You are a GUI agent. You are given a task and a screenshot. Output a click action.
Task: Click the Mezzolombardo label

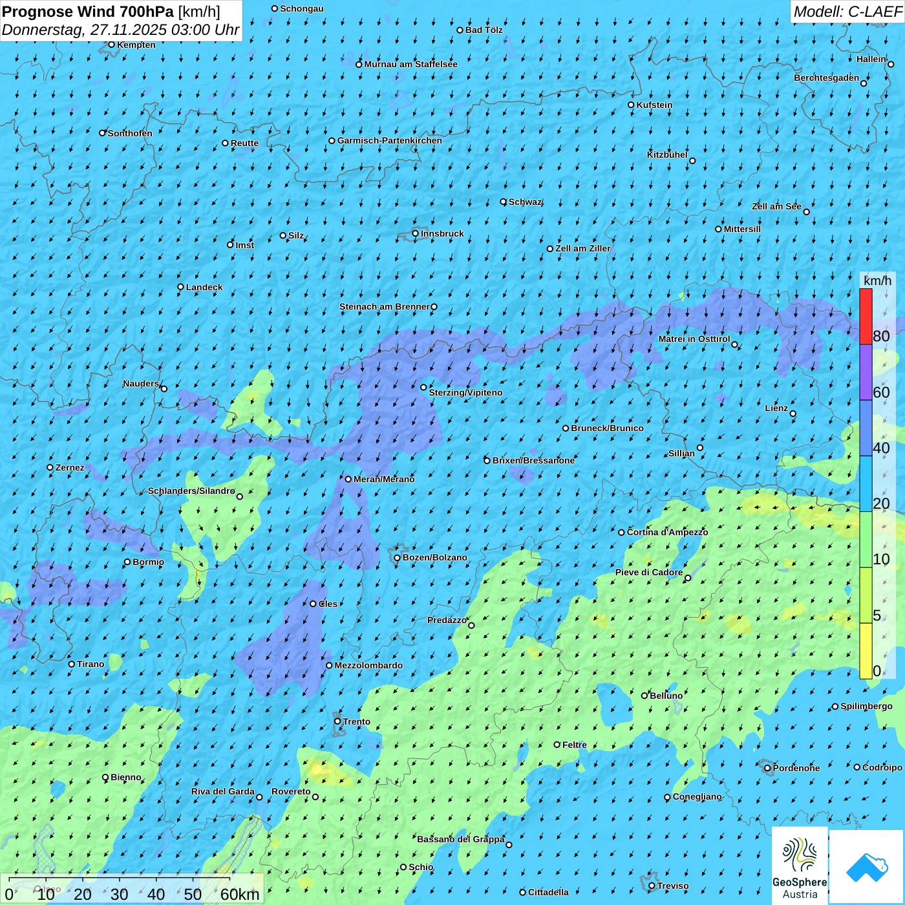pos(368,665)
